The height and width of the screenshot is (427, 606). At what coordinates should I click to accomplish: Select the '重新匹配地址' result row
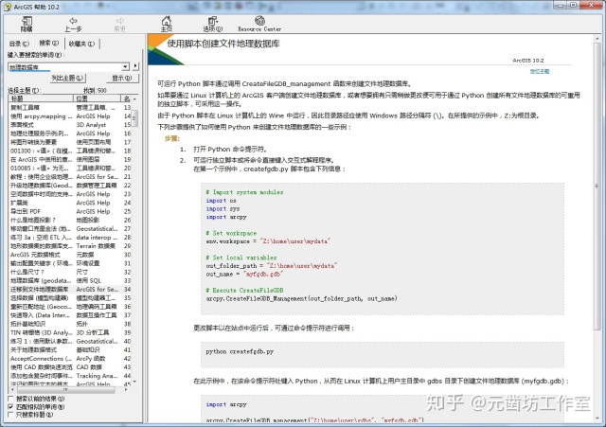(70, 307)
